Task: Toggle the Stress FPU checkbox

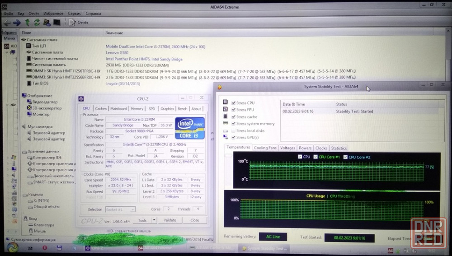Action: point(234,110)
